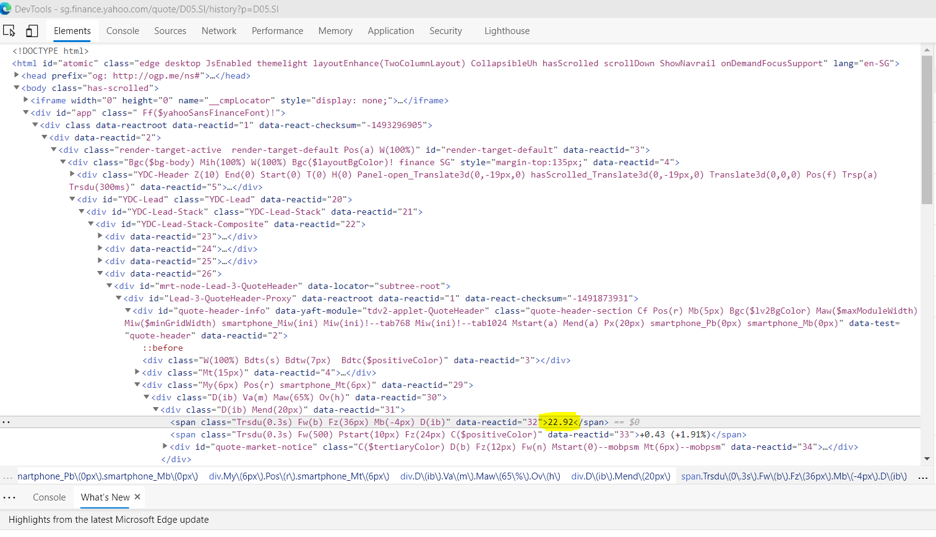The height and width of the screenshot is (537, 936).
Task: Click scrollbar up arrow in DOM tree
Action: [x=927, y=49]
